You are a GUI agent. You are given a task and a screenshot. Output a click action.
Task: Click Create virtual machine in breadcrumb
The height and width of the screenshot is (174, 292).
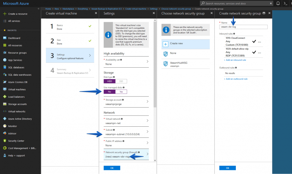[136, 9]
